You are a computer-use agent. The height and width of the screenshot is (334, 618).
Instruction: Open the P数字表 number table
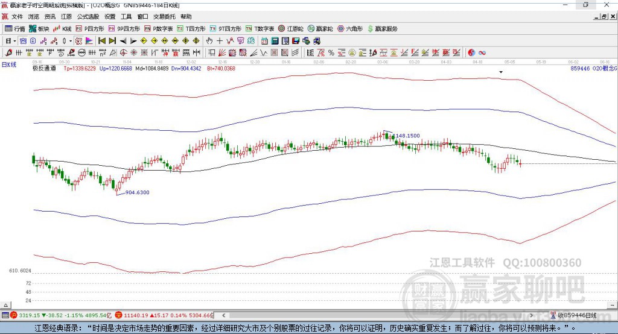pyautogui.click(x=159, y=29)
